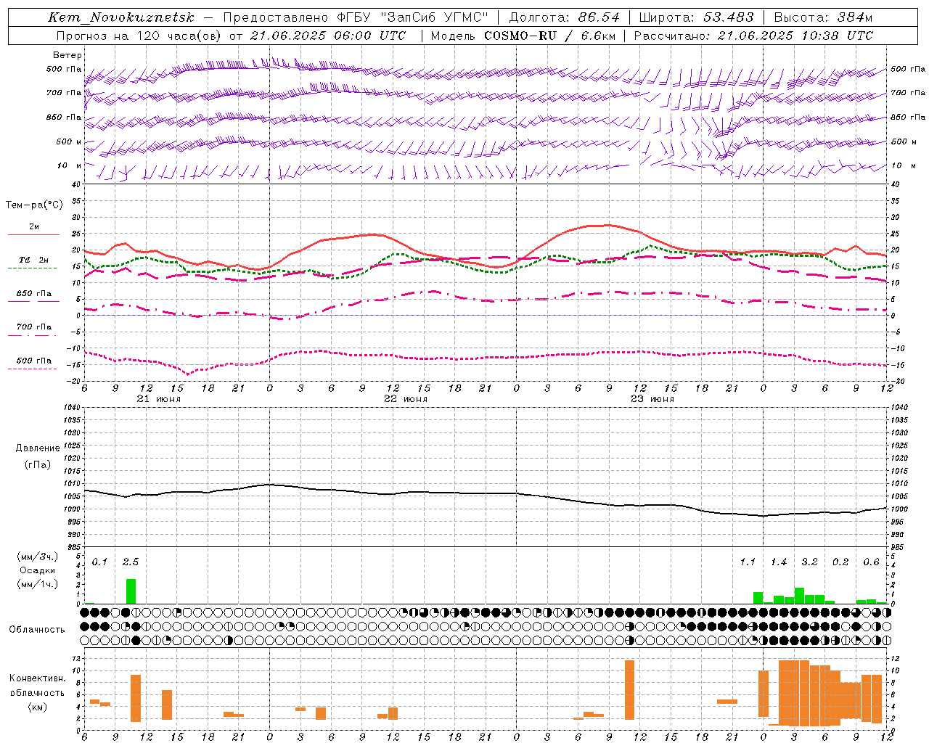Image resolution: width=929 pixels, height=743 pixels.
Task: Click the tall green precipitation bar under 2.5
Action: coord(131,591)
